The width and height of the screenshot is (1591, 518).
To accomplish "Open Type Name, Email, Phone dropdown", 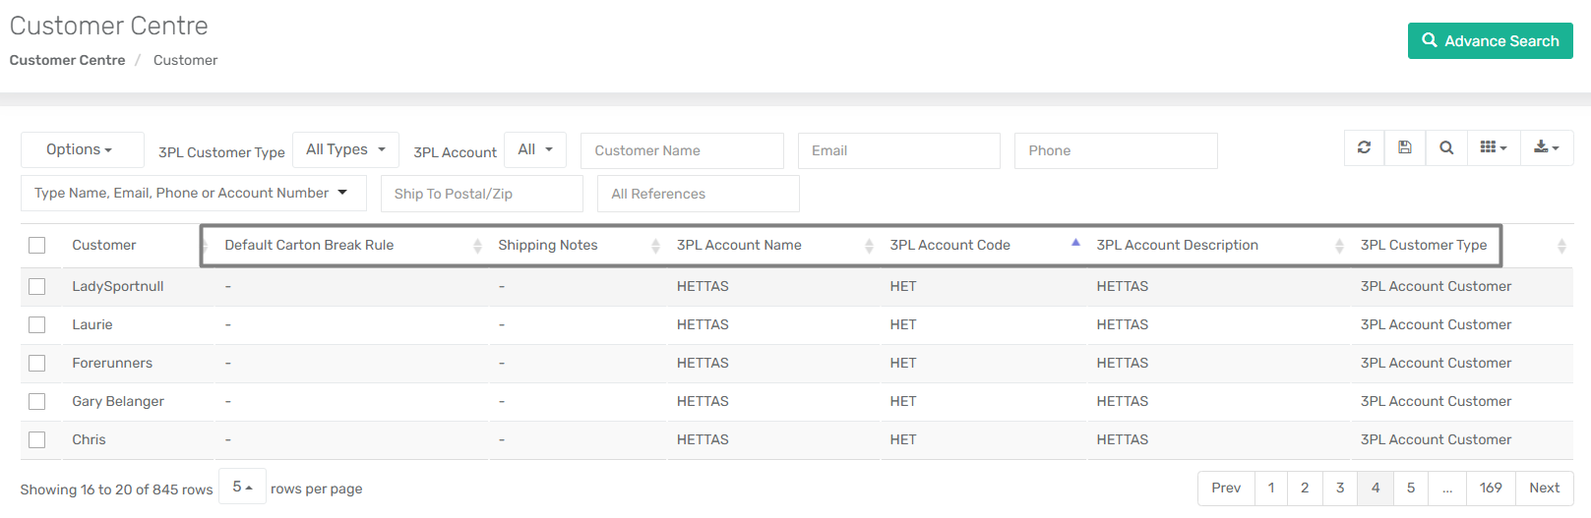I will tap(193, 193).
